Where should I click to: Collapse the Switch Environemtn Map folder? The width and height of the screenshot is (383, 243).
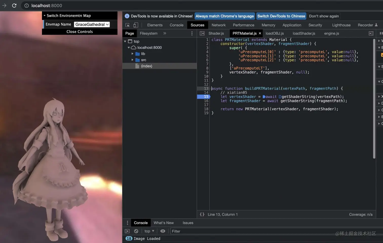point(80,16)
